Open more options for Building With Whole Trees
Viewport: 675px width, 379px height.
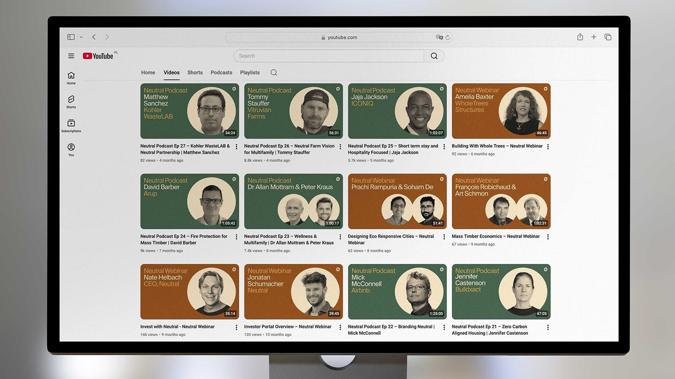coord(548,147)
